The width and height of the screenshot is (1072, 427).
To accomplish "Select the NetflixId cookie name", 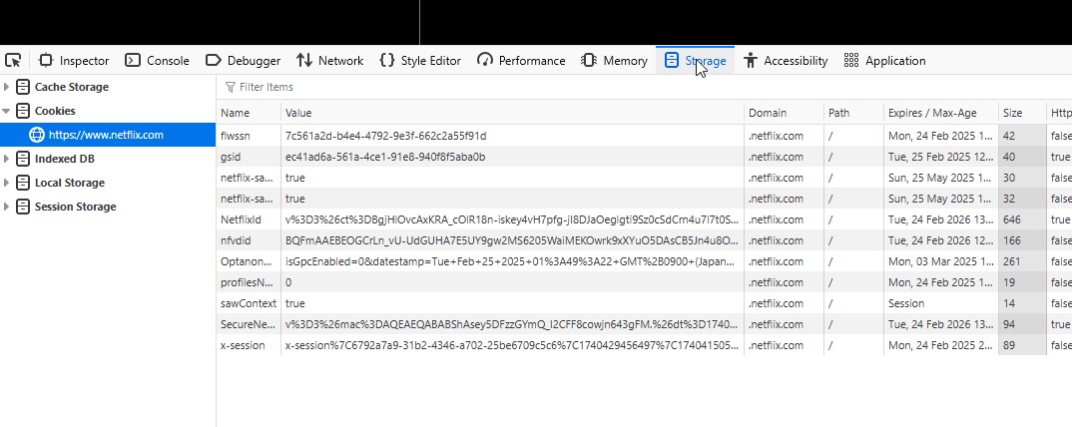I will (x=241, y=219).
